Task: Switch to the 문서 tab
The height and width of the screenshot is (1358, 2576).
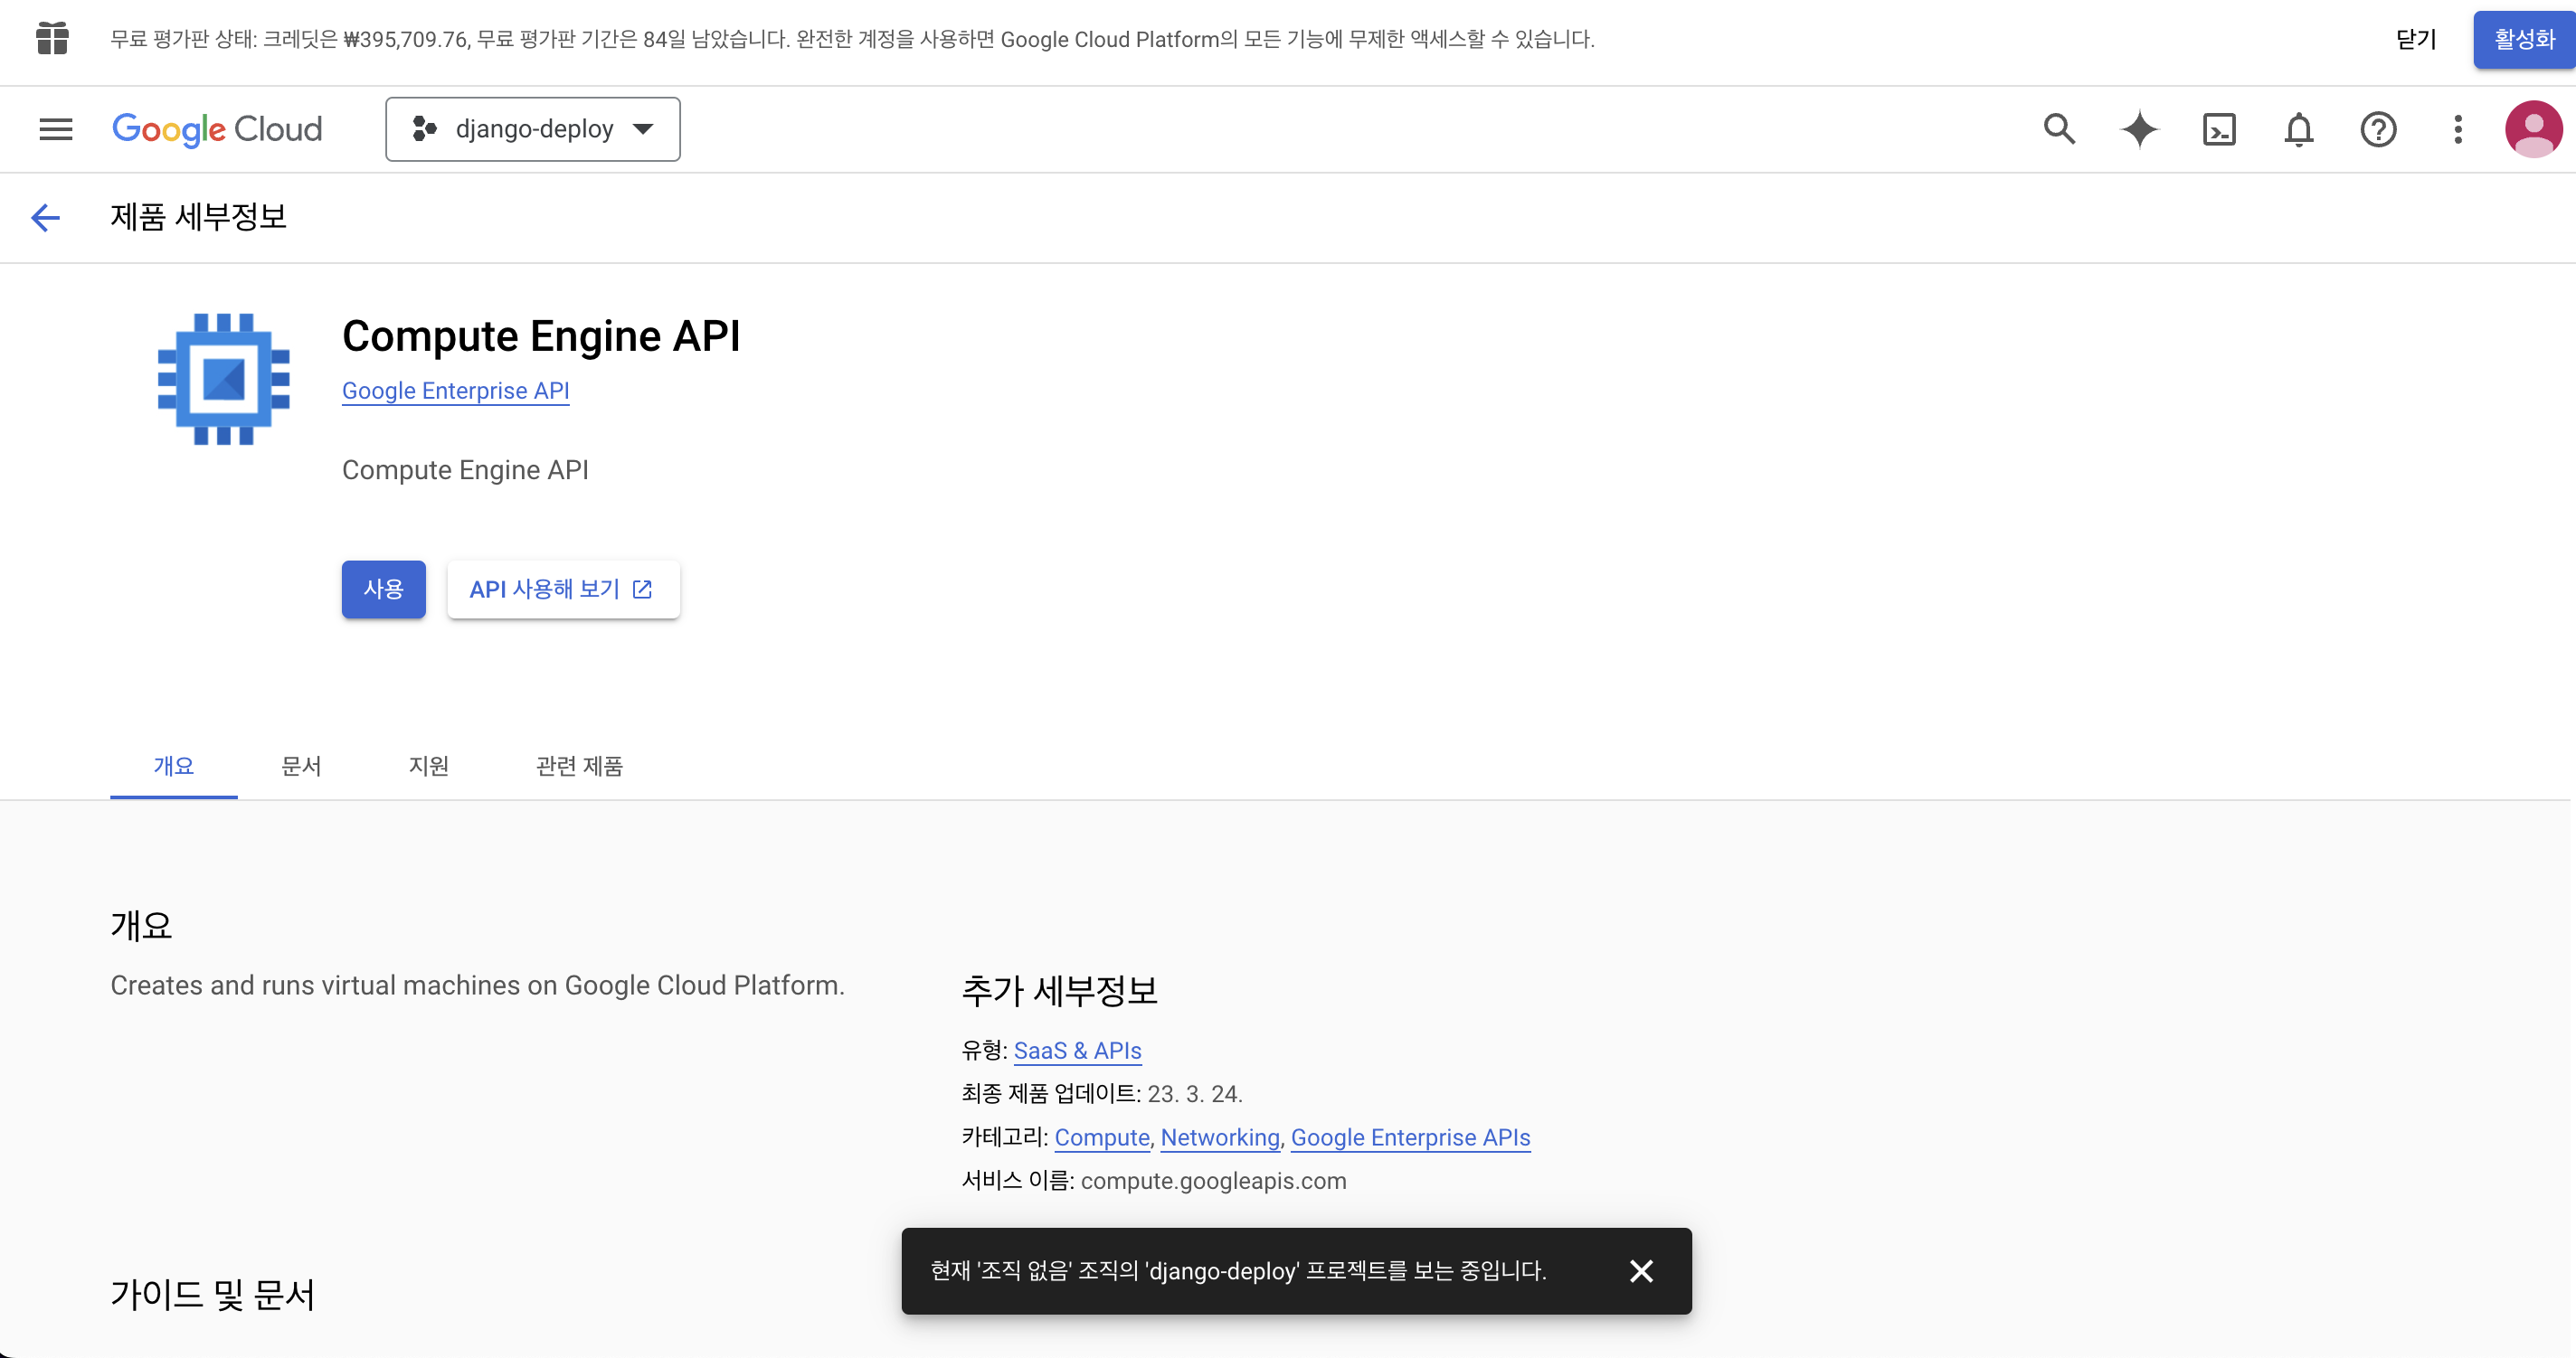Action: point(301,766)
